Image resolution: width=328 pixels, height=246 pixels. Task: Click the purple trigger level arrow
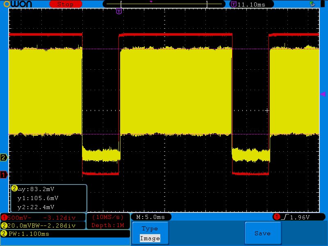coord(323,94)
